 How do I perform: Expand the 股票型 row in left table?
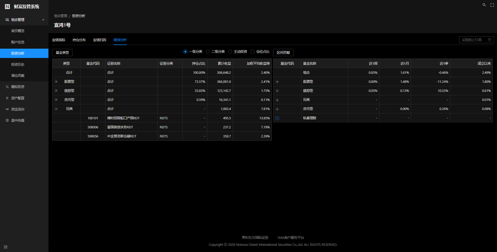(56, 81)
